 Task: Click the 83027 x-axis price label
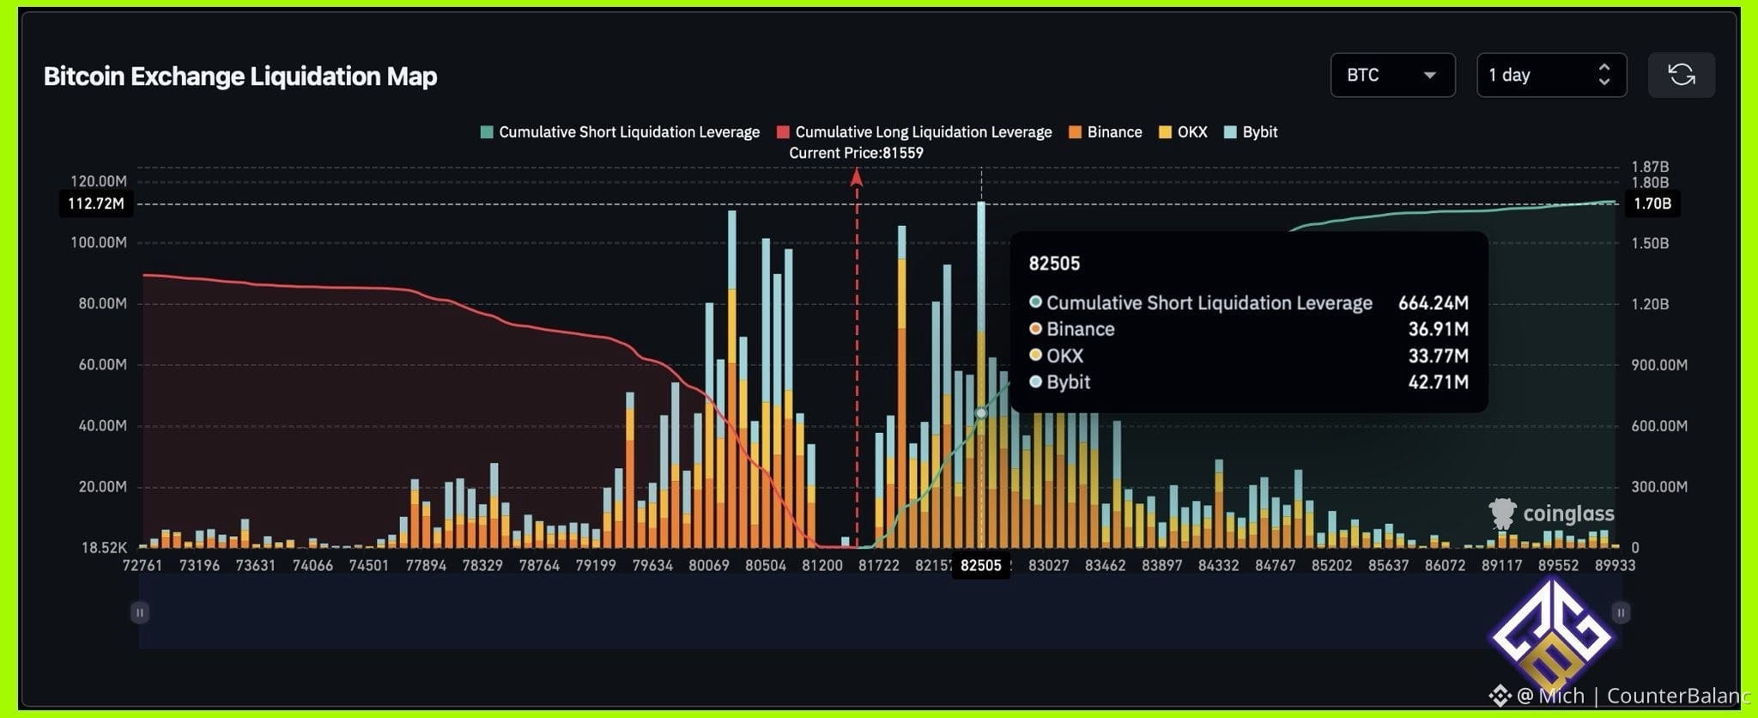click(1048, 565)
